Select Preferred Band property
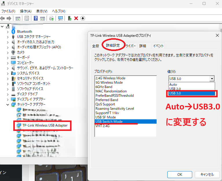The width and height of the screenshot is (222, 181). pos(126,100)
